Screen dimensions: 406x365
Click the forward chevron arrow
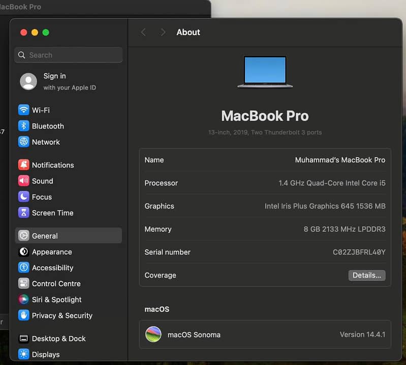163,32
